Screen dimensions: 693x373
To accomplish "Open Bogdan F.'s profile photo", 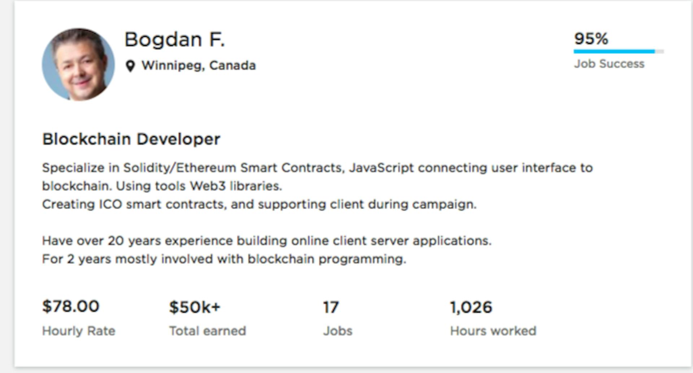I will click(78, 65).
